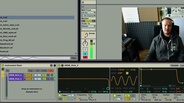Image resolution: width=184 pixels, height=103 pixels.
Task: Click the 00DB_Kick_2 sampler hot-swap play icon
Action: 62,66
